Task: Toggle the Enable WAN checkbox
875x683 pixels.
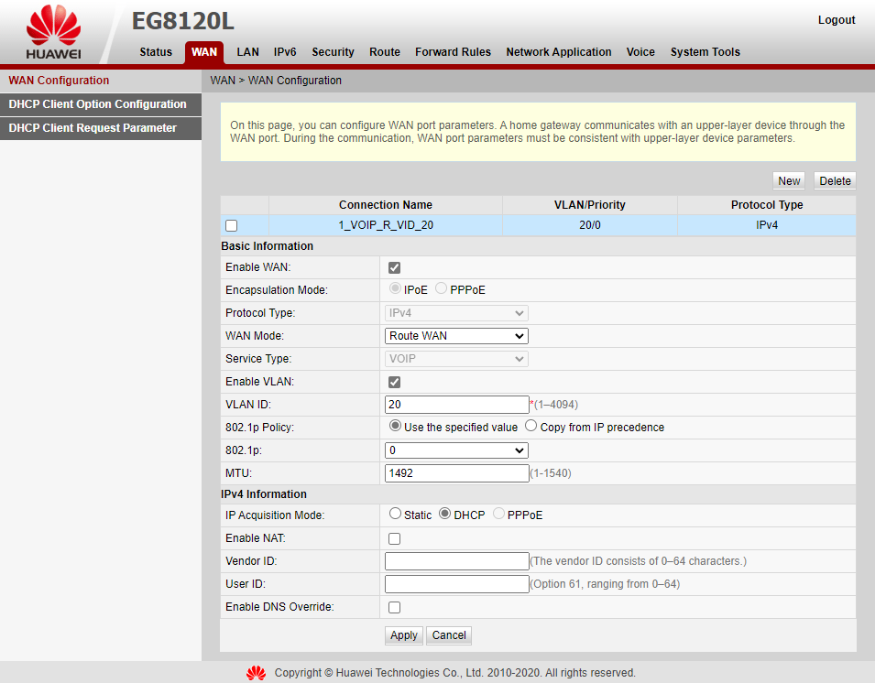Action: pos(395,267)
